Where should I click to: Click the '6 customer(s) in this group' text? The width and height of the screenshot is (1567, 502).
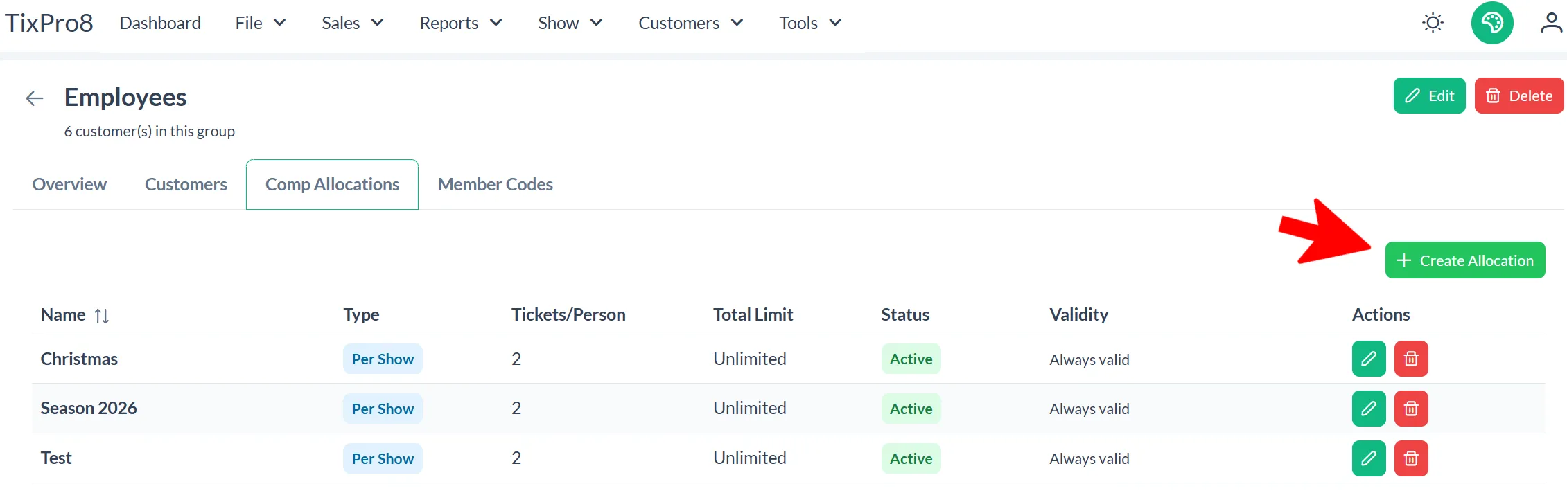tap(150, 132)
